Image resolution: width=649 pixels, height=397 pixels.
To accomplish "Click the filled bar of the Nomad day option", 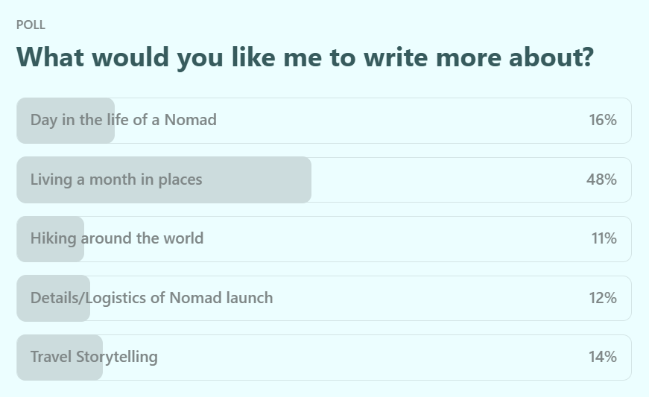I will click(66, 121).
